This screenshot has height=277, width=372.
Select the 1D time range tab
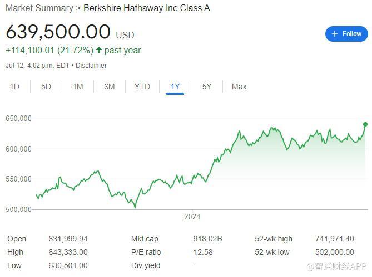(15, 87)
